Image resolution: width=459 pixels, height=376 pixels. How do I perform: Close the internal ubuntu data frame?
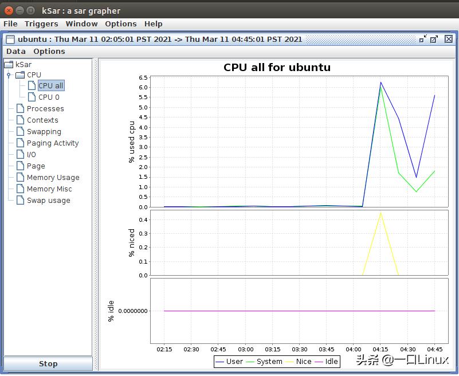(x=449, y=39)
